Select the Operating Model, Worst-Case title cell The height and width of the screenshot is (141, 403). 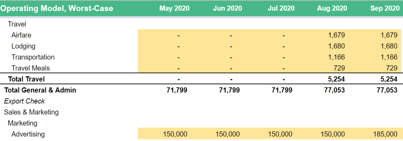(57, 9)
